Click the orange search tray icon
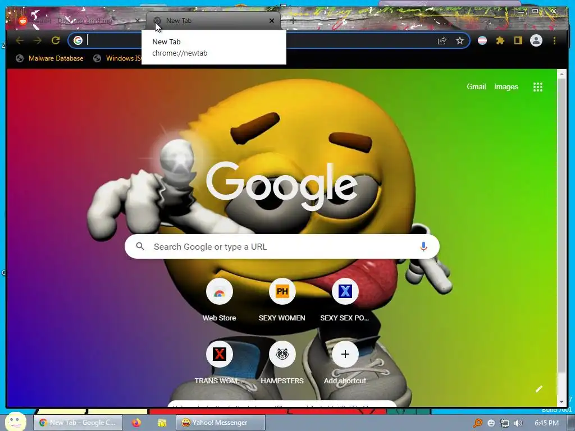Screen dimensions: 575x431 478,423
